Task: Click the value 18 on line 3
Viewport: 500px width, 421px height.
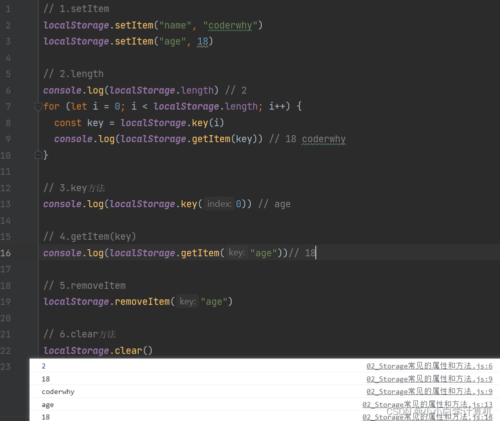Action: tap(203, 42)
